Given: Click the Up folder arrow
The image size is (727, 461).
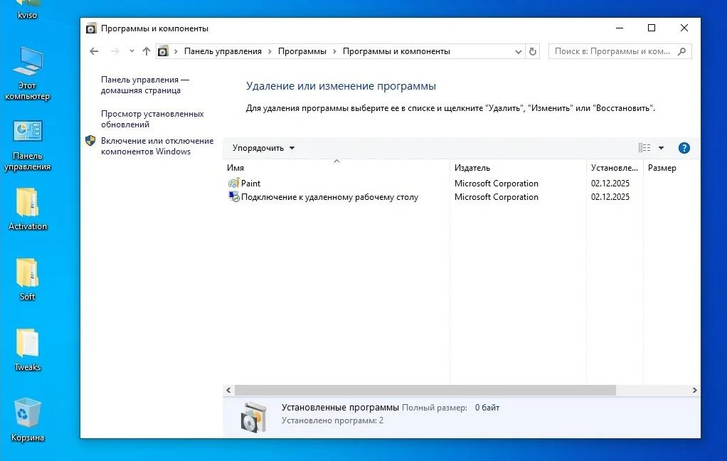Looking at the screenshot, I should [x=147, y=51].
